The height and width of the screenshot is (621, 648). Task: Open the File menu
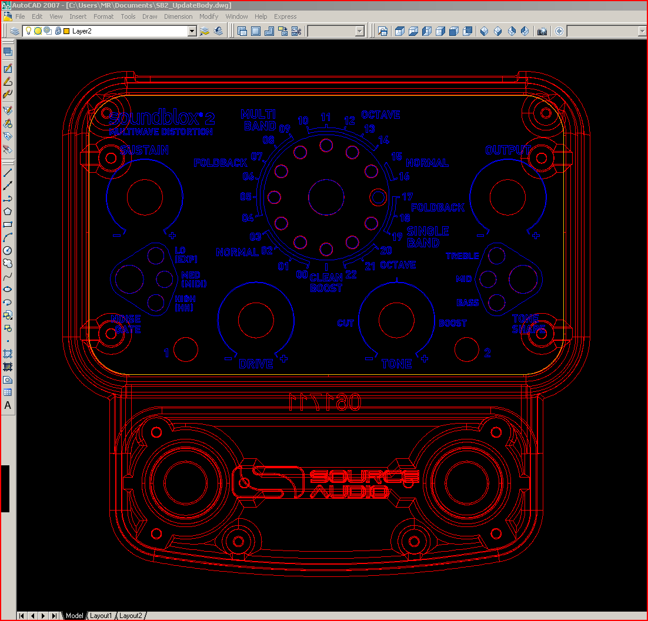(x=20, y=16)
